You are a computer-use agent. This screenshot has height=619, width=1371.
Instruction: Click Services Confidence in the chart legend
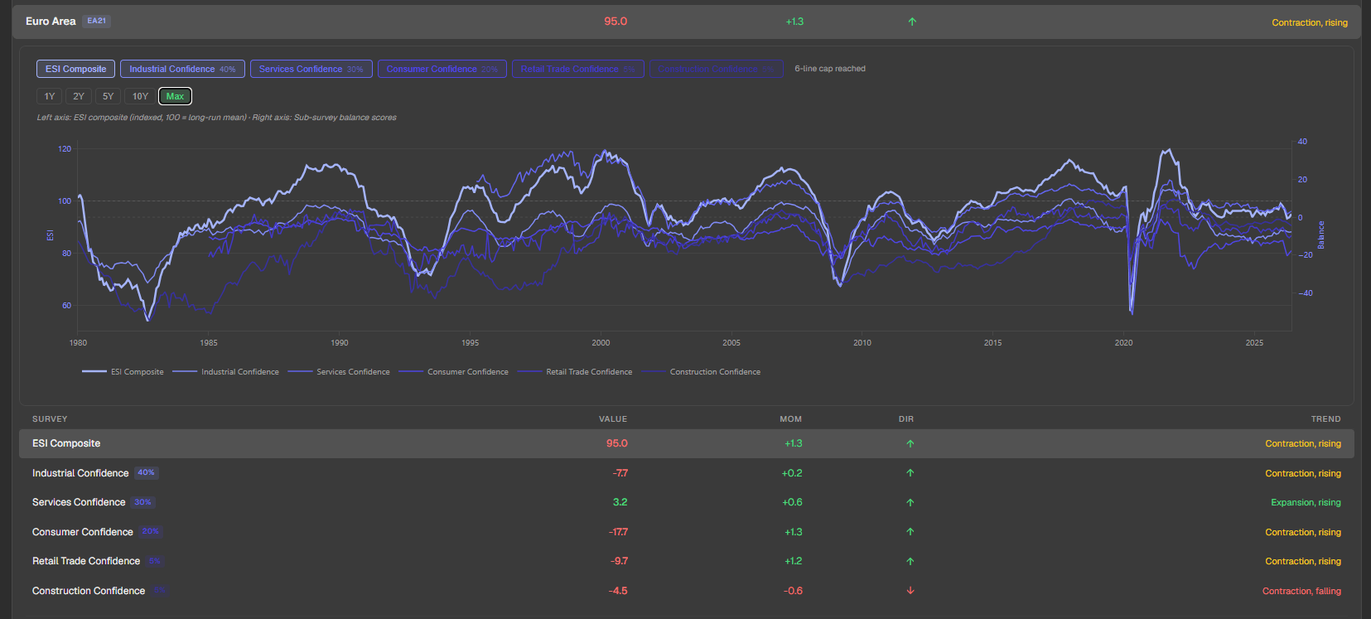(339, 372)
